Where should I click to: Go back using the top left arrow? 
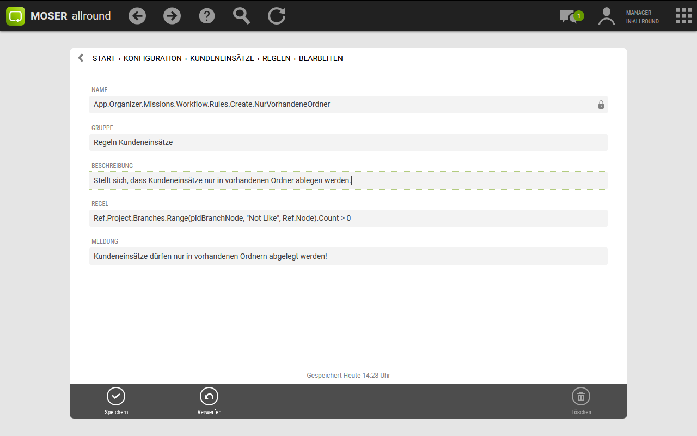click(x=137, y=16)
